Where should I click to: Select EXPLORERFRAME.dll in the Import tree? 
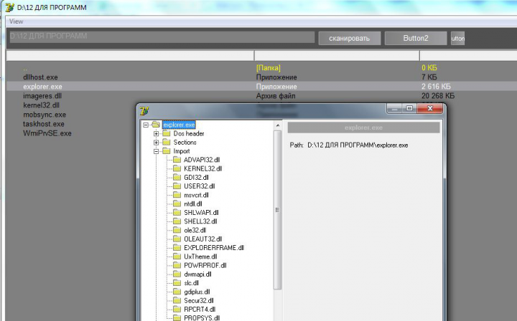tap(214, 248)
